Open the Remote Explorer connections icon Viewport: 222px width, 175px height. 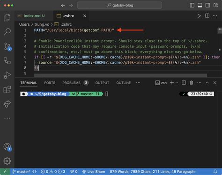[7, 61]
